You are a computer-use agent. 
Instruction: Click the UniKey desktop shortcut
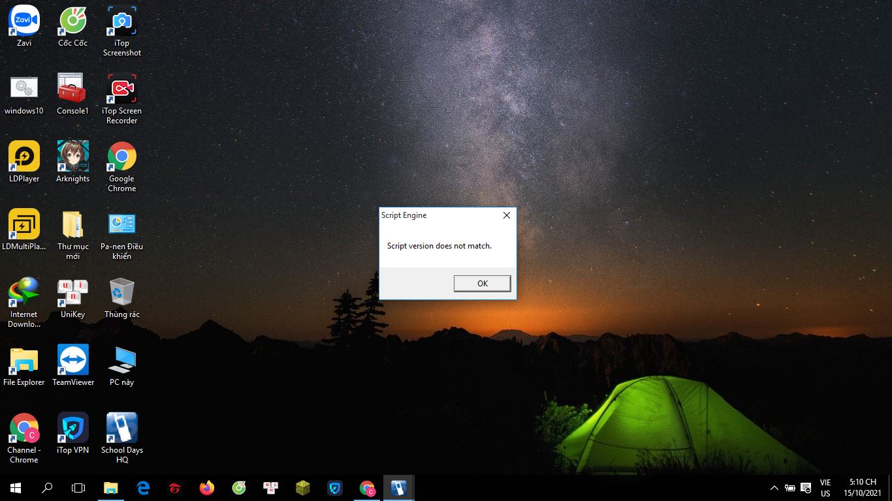pos(72,293)
